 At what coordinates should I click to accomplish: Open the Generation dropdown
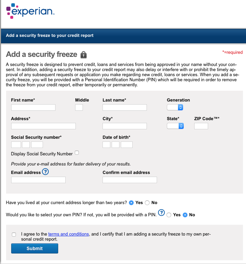click(175, 107)
